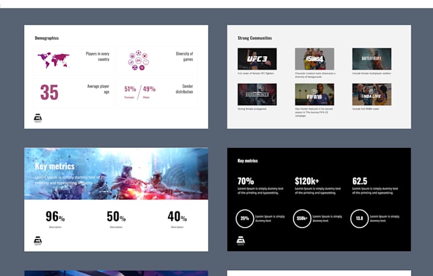433x276 pixels.
Task: Click the "Description" label under 96%
Action: click(55, 227)
